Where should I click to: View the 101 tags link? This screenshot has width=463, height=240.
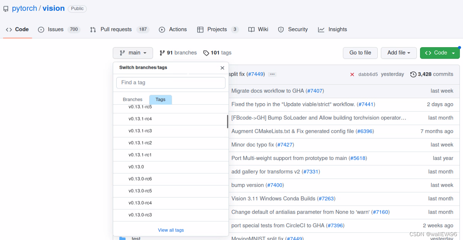pyautogui.click(x=217, y=53)
